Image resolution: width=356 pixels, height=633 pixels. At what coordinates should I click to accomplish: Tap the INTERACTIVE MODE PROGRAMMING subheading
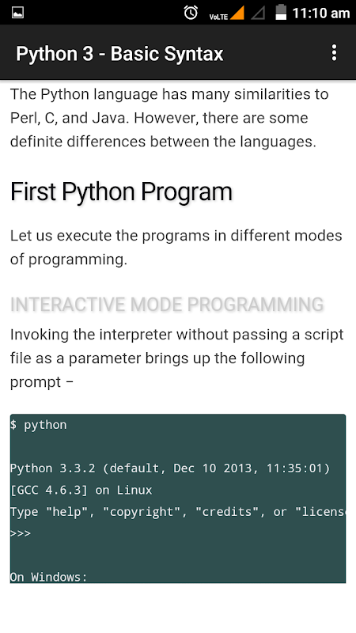[167, 305]
